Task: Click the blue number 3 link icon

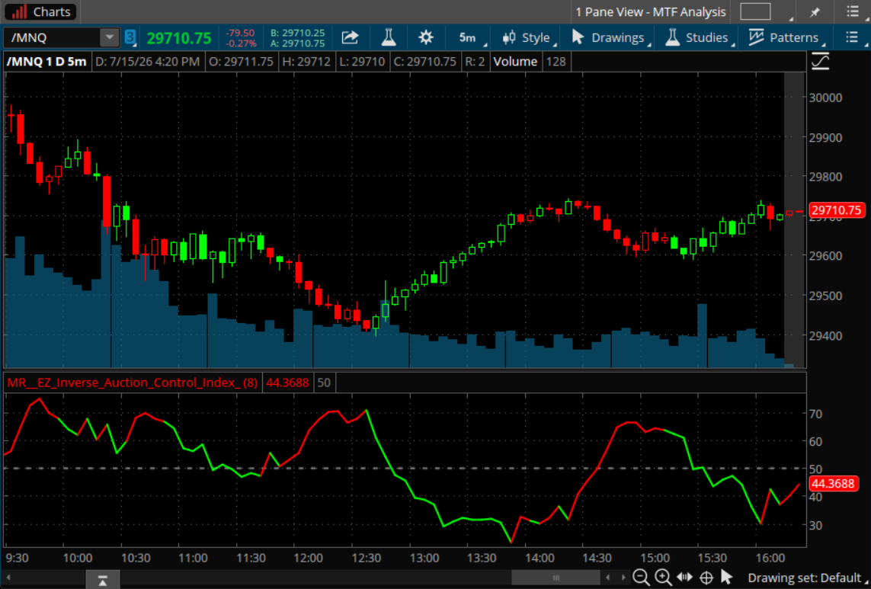Action: pos(130,38)
